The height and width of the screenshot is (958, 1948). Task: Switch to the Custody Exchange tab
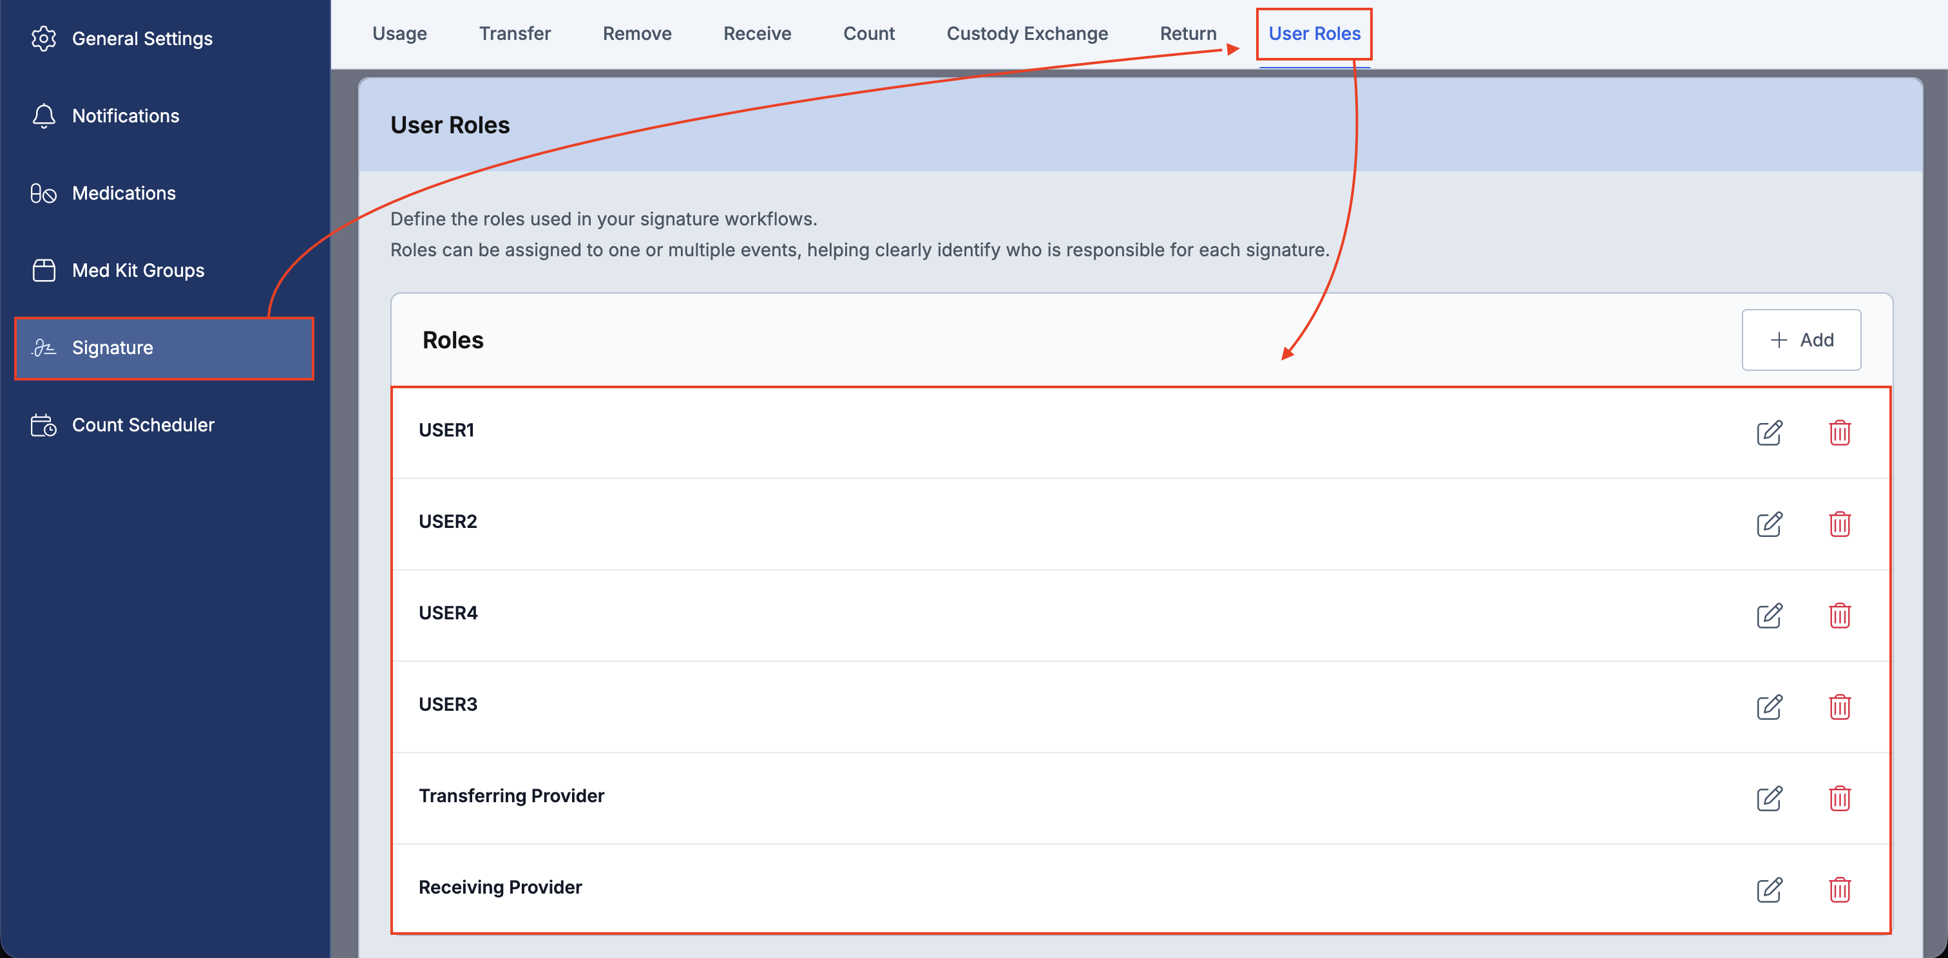[1027, 34]
